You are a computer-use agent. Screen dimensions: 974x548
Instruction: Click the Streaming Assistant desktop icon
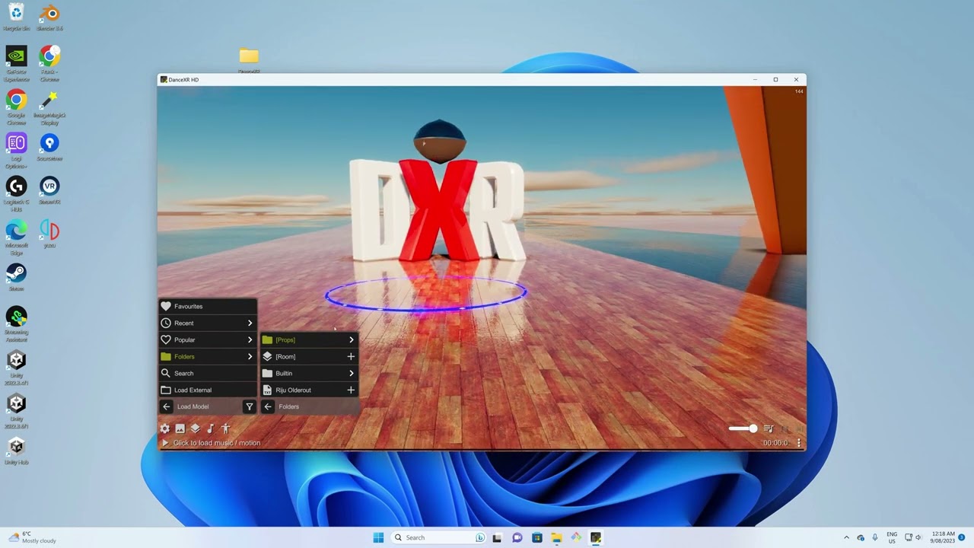(x=16, y=324)
